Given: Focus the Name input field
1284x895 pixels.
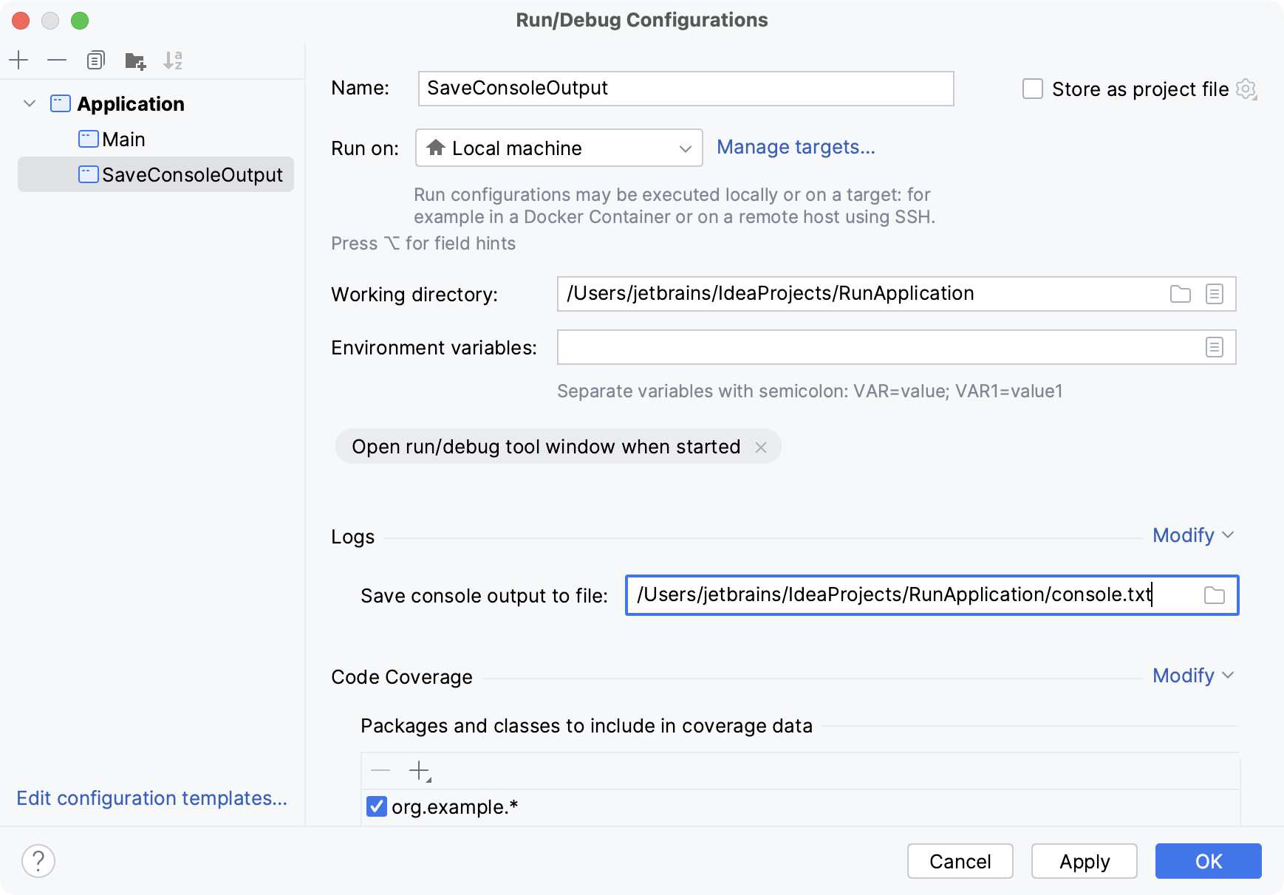Looking at the screenshot, I should [x=686, y=89].
